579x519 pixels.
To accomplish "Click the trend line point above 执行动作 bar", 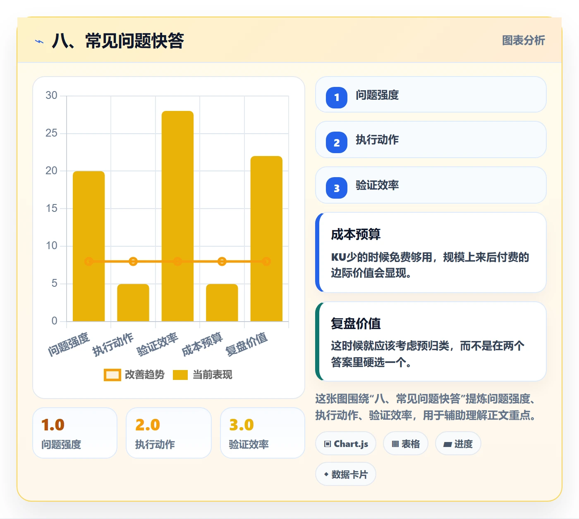I will tap(133, 262).
